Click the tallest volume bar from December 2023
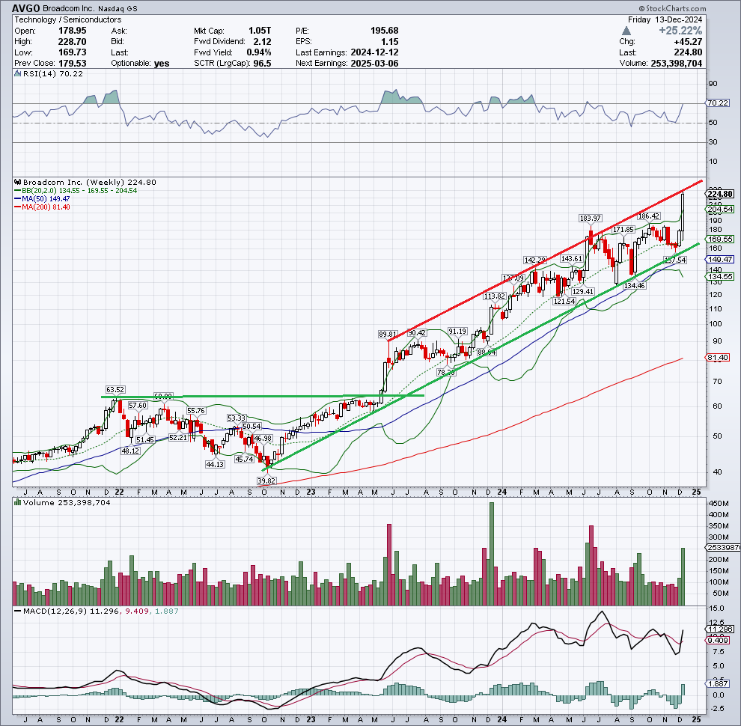The height and width of the screenshot is (726, 741). click(x=492, y=554)
